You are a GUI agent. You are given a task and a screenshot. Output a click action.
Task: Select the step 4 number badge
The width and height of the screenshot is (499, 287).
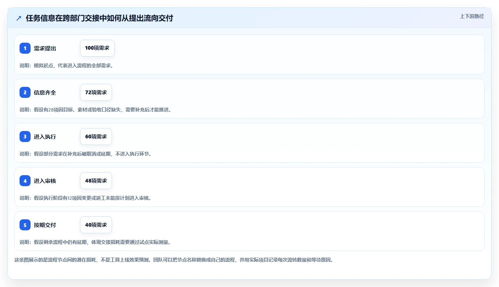click(x=25, y=181)
